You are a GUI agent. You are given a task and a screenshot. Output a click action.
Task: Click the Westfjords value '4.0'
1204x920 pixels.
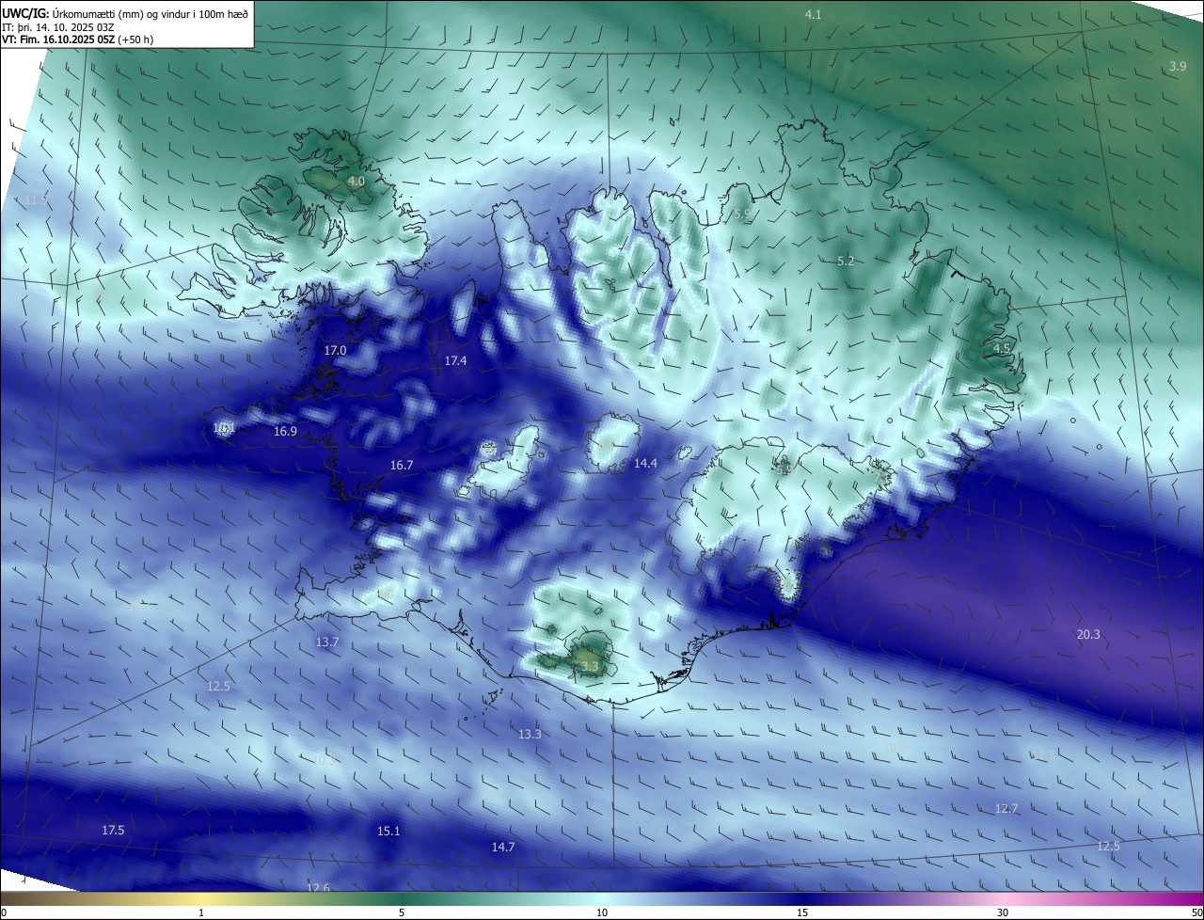point(356,181)
